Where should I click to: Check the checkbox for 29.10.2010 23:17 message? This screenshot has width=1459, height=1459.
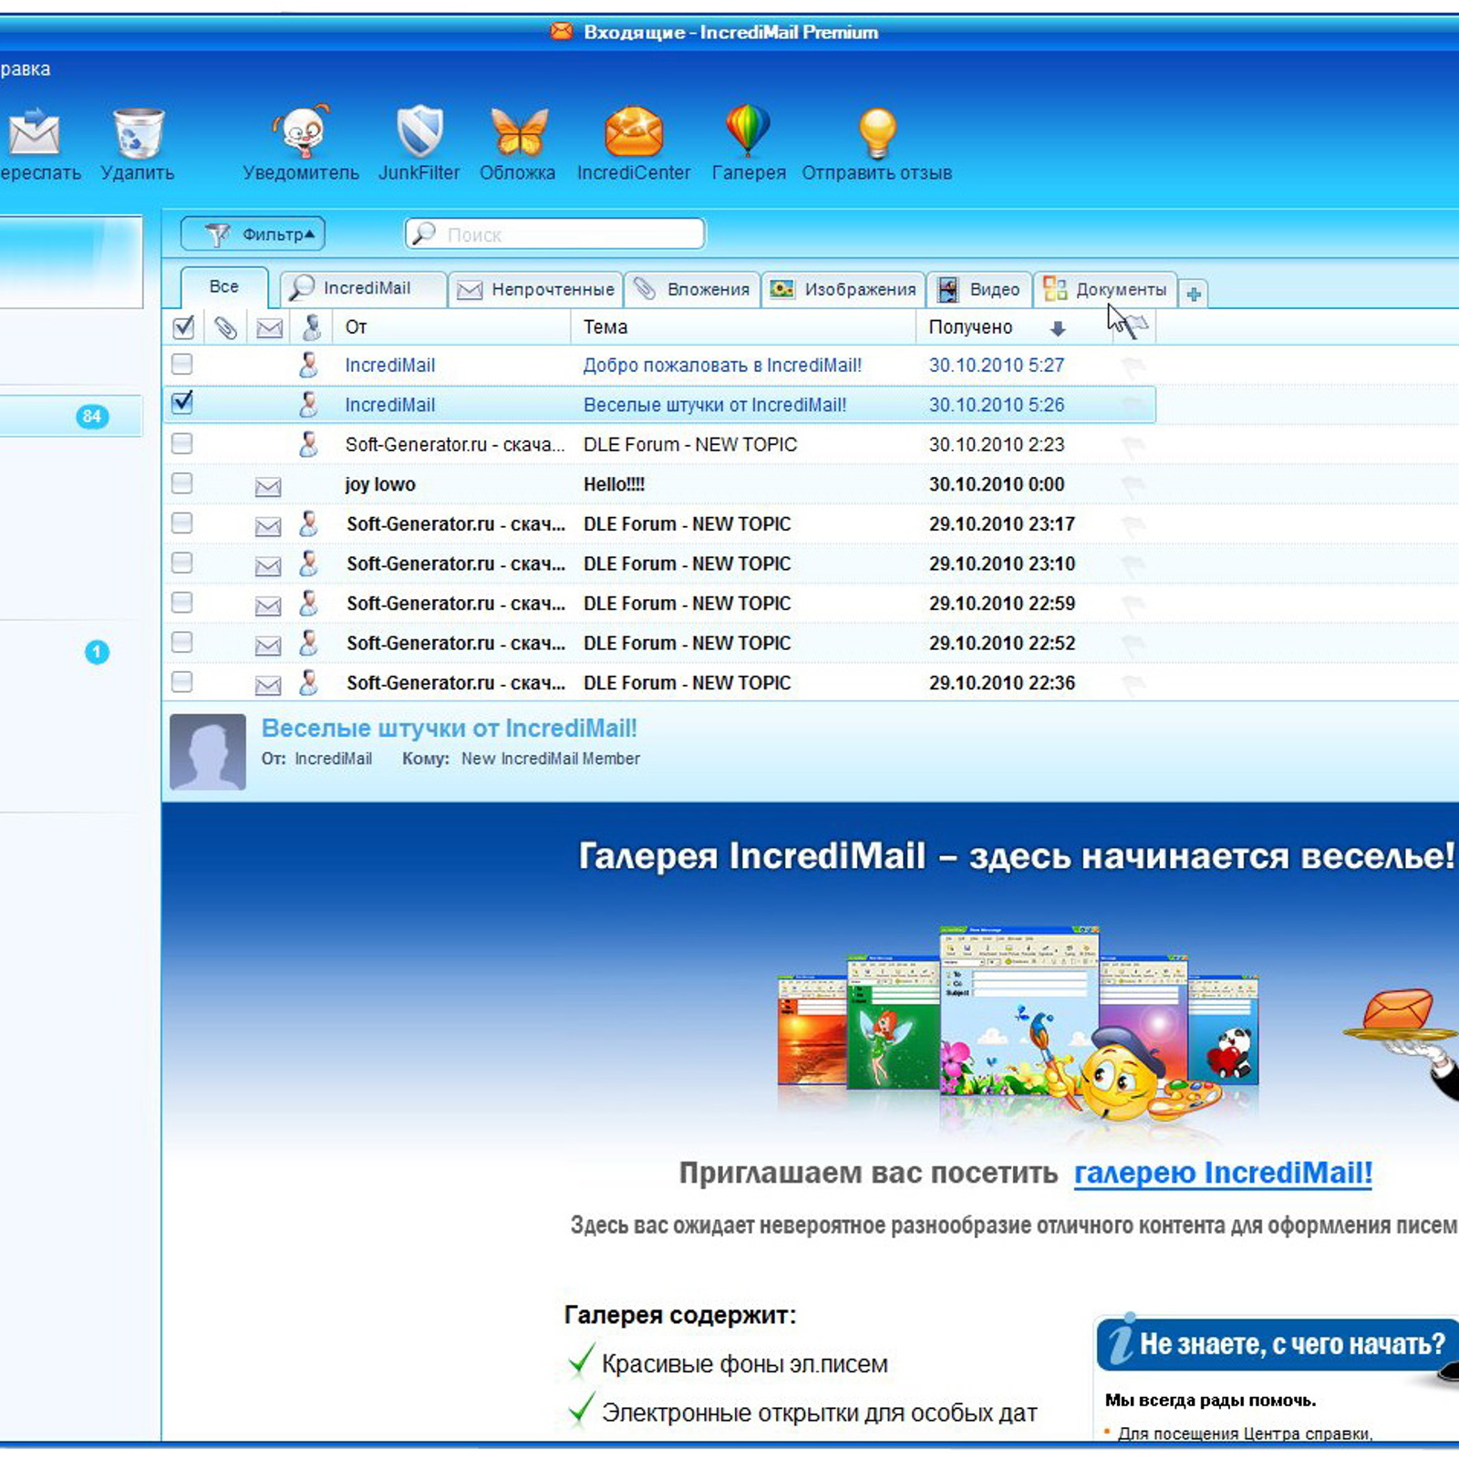click(x=182, y=523)
